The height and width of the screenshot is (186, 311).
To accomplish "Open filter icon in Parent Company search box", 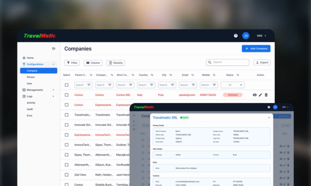I will [89, 85].
